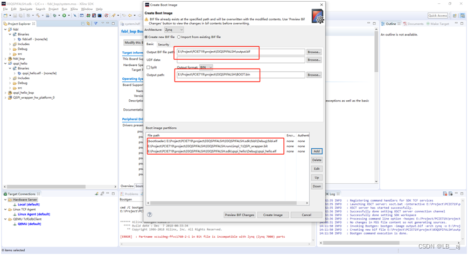Click the Create Image button

tap(273, 215)
